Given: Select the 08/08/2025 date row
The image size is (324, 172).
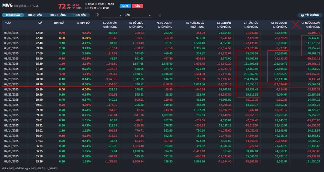Looking at the screenshot, I should coord(12,33).
